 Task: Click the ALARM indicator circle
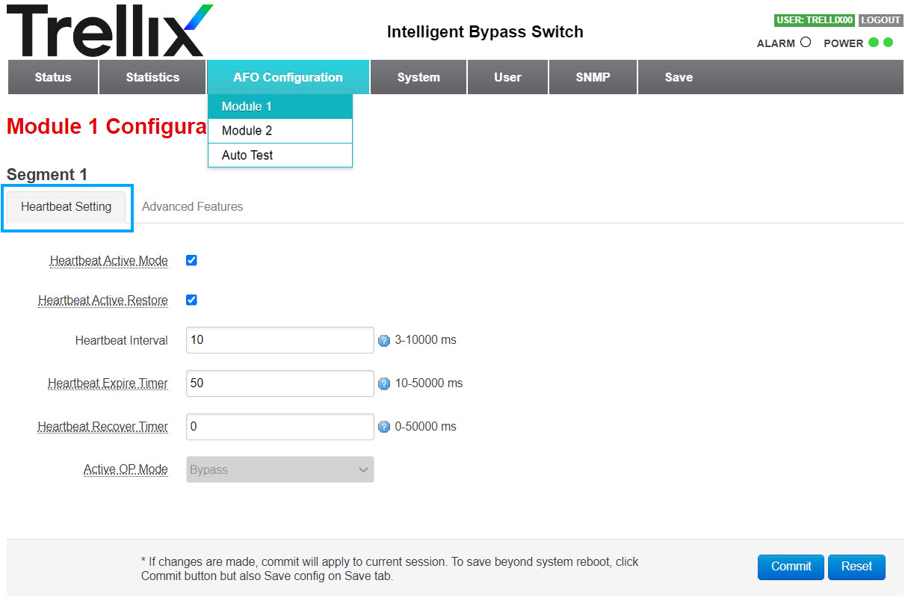tap(805, 43)
